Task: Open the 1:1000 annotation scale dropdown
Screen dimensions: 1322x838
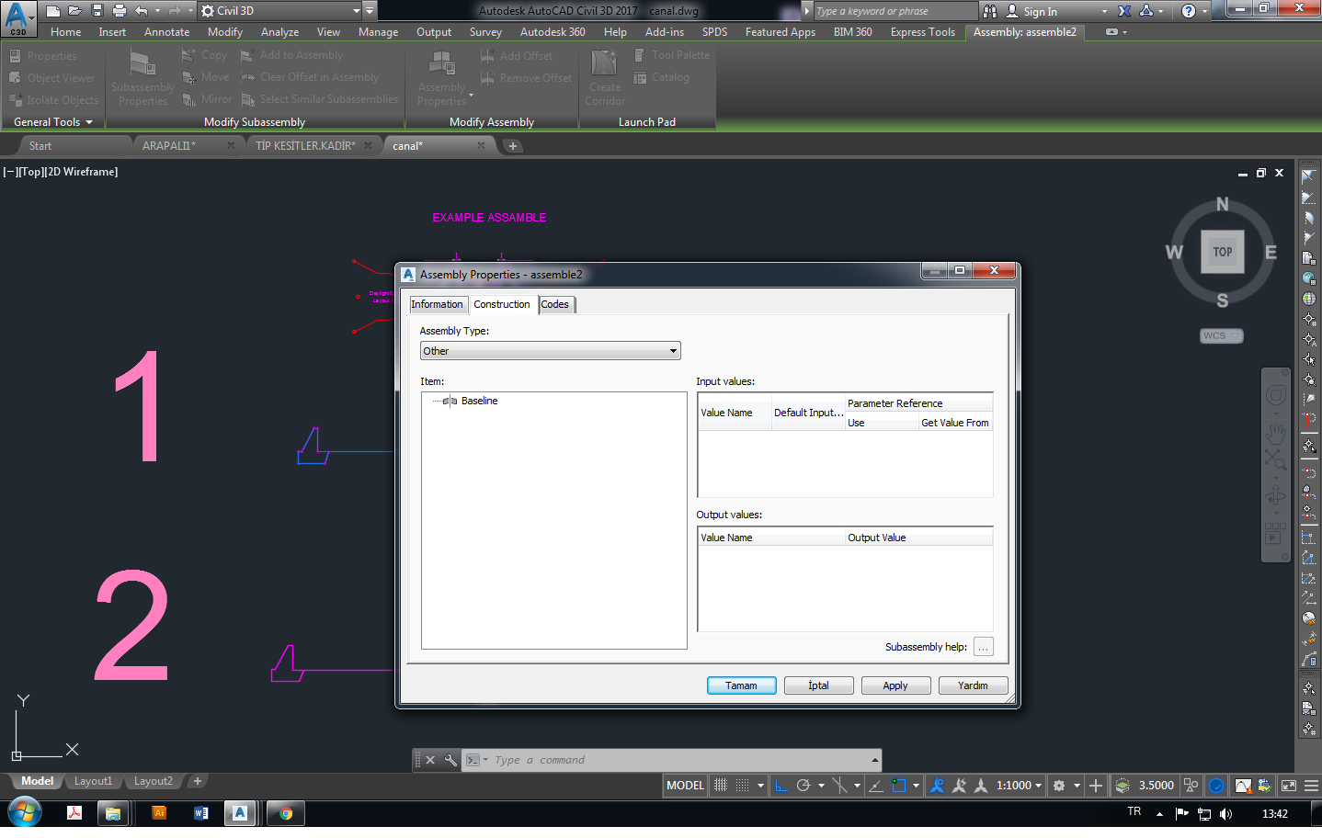Action: click(x=1016, y=786)
